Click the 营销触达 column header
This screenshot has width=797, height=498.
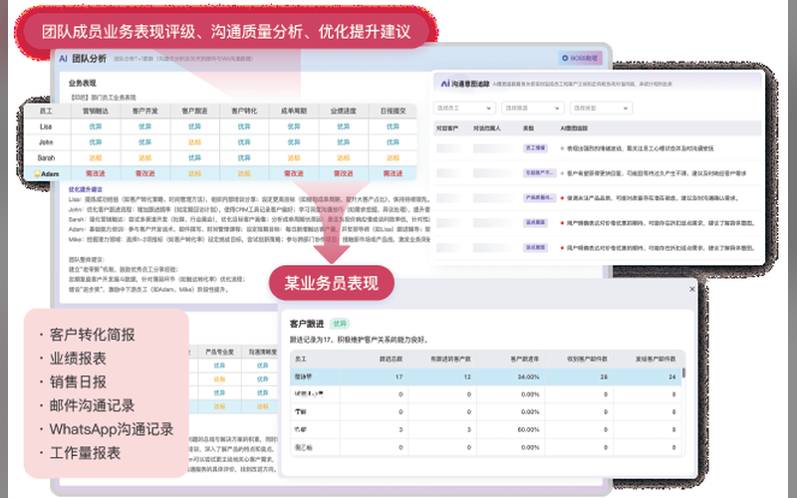click(96, 111)
